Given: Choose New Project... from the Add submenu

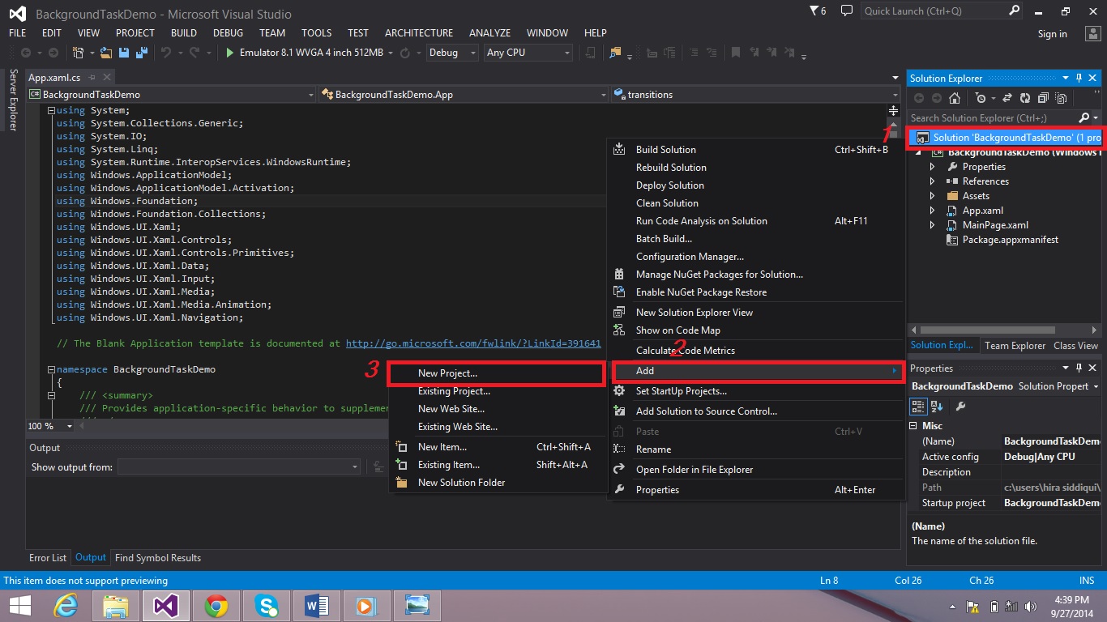Looking at the screenshot, I should coord(498,373).
